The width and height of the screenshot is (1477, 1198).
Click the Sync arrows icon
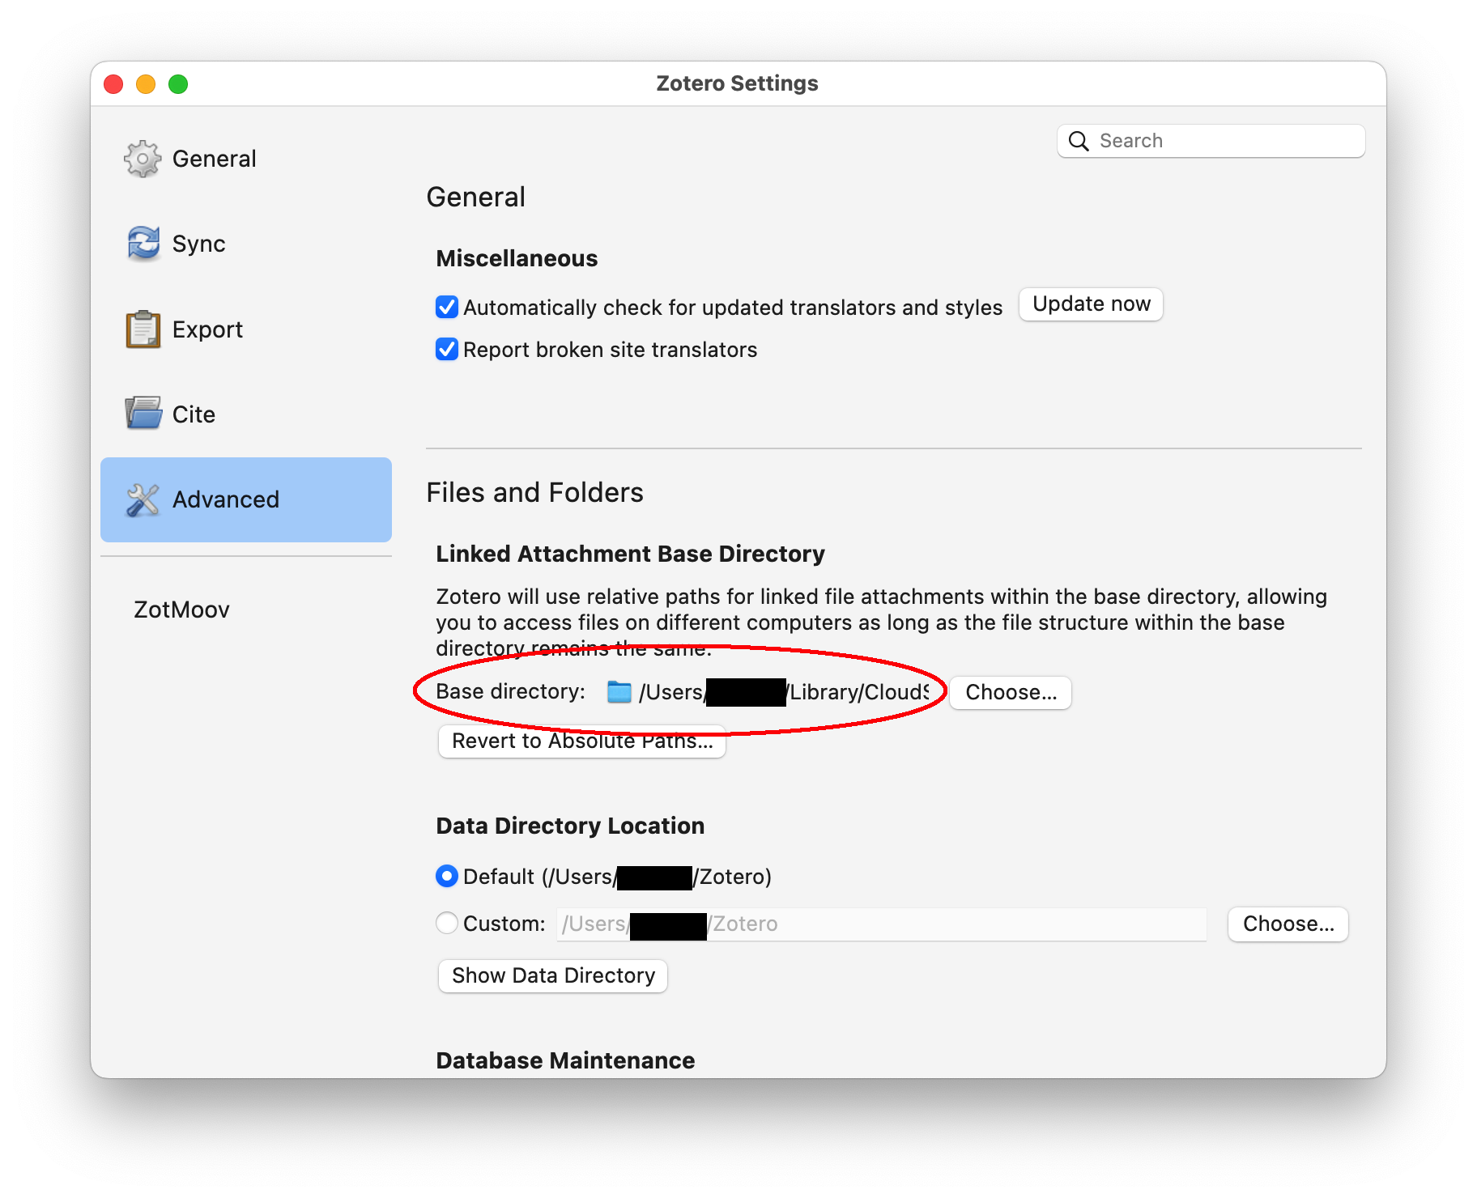pyautogui.click(x=143, y=244)
